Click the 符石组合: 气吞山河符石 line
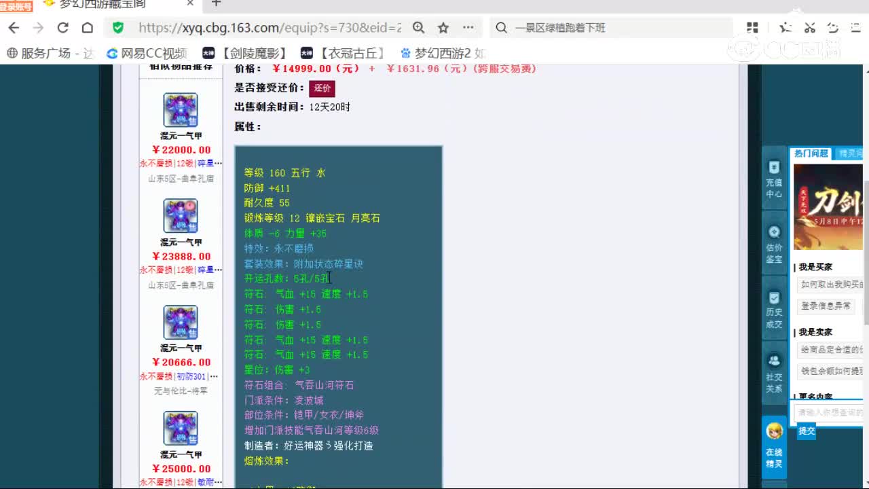869x489 pixels. coord(299,385)
